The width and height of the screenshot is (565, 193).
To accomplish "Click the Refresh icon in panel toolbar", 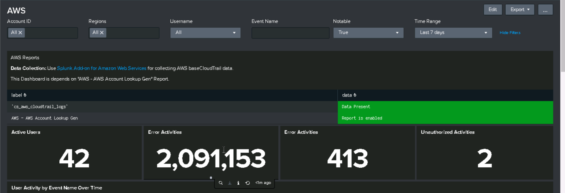I will pos(248,183).
